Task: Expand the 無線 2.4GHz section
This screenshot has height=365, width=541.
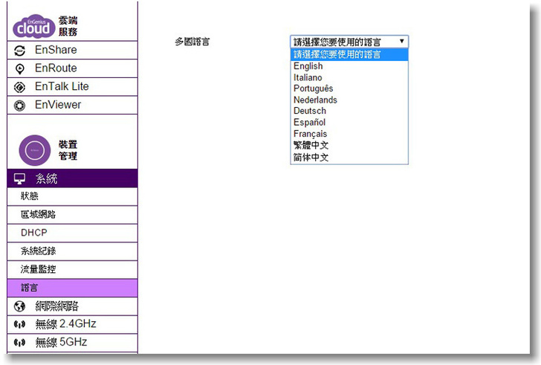Action: [73, 324]
